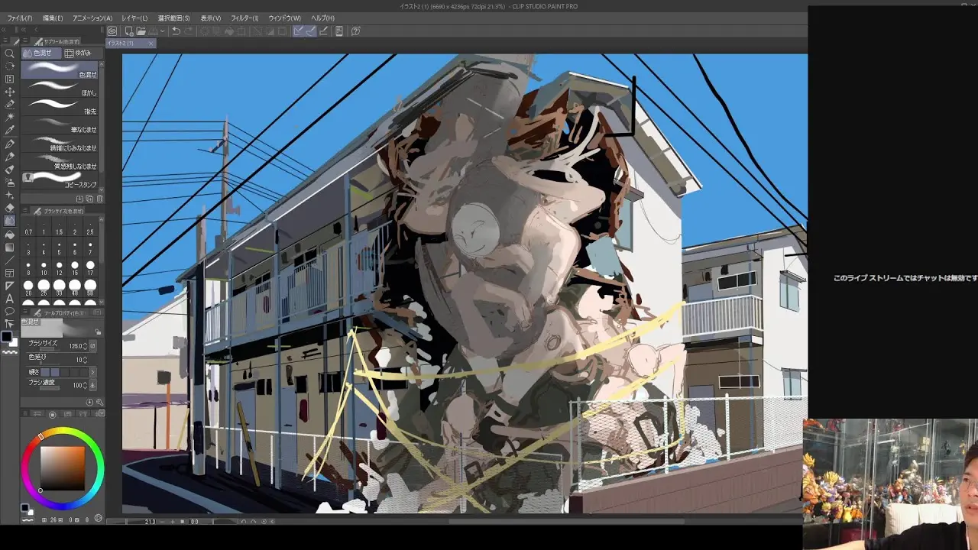Select the Eraser tool in toolbar
The height and width of the screenshot is (550, 978).
[9, 208]
